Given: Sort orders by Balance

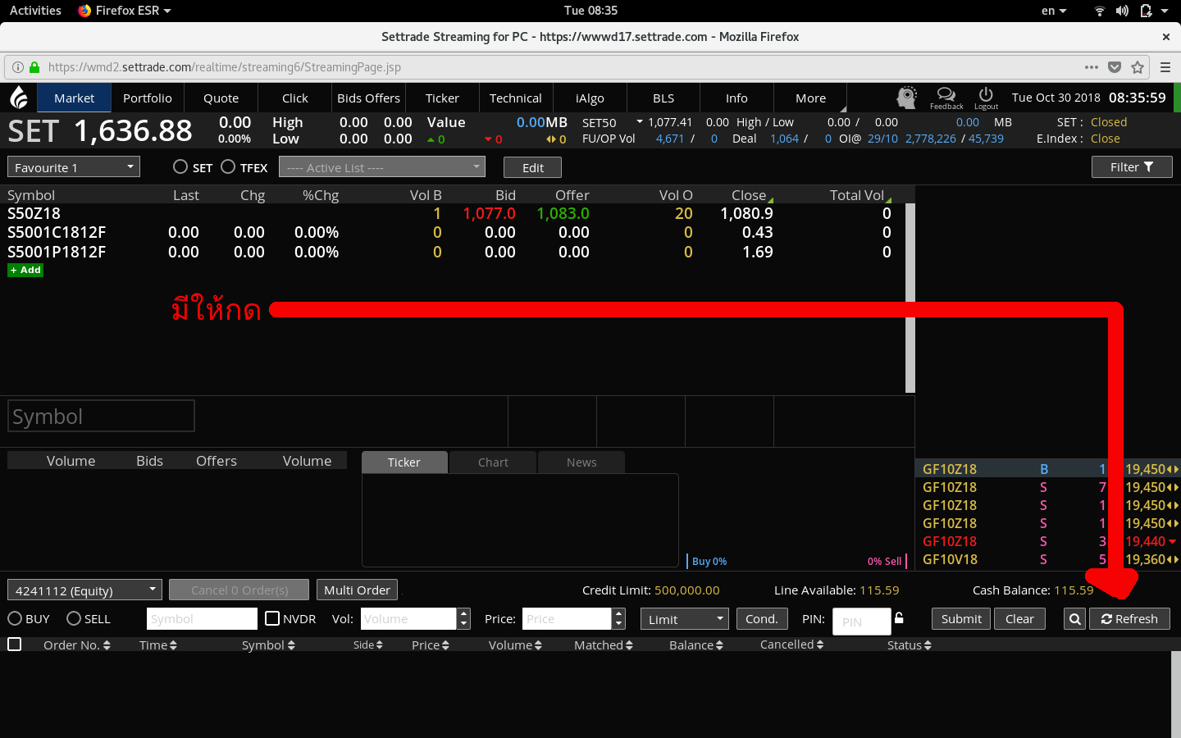Looking at the screenshot, I should pyautogui.click(x=696, y=645).
